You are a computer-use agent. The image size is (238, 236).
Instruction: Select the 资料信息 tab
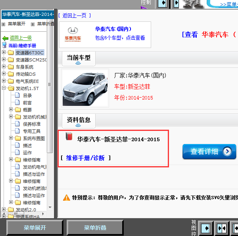pyautogui.click(x=79, y=121)
